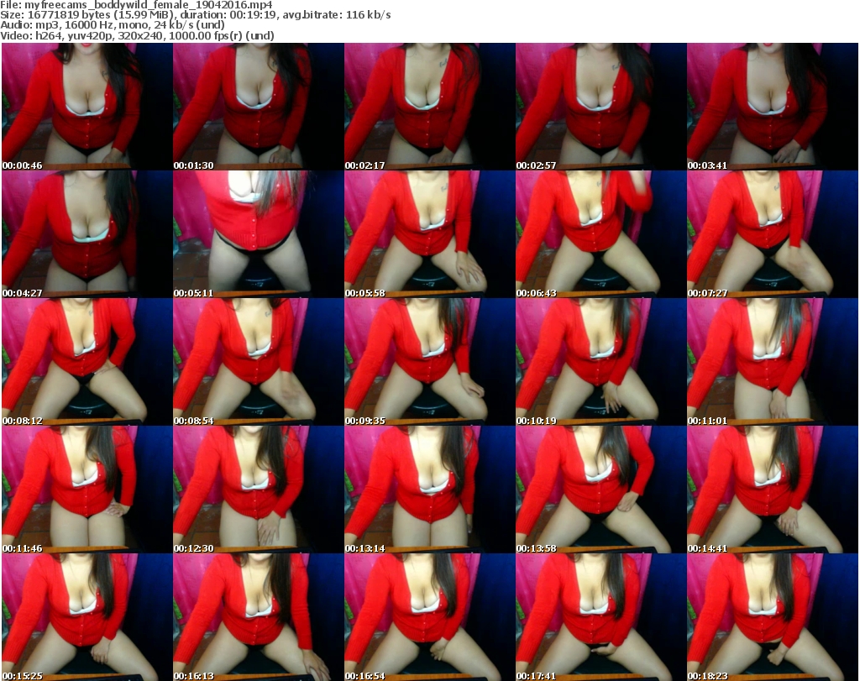
Task: Open the thumbnail at 00:14:41
Action: (x=773, y=490)
